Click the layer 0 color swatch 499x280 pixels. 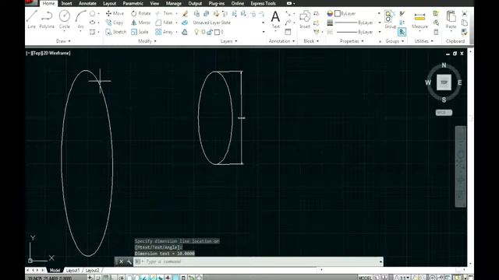(x=217, y=32)
